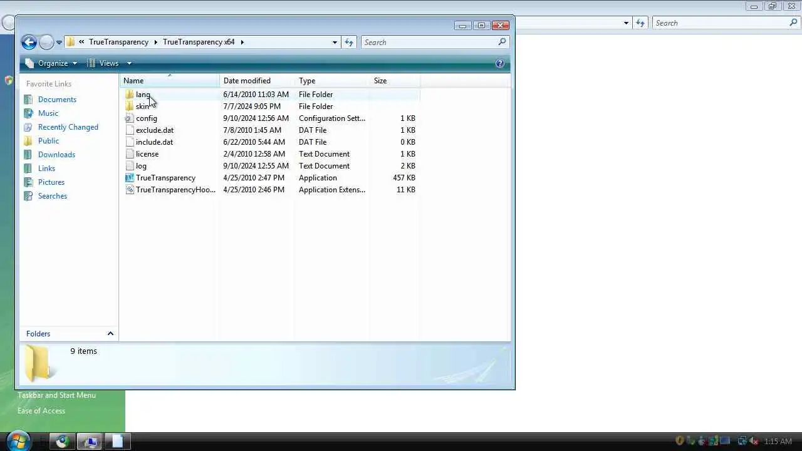Click Taskbar and Start Menu in background window

coord(56,395)
